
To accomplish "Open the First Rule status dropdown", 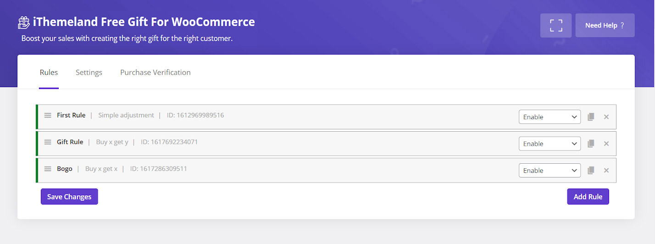I will tap(550, 117).
